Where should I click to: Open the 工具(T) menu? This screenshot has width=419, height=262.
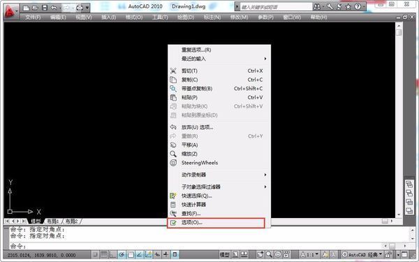pyautogui.click(x=160, y=17)
